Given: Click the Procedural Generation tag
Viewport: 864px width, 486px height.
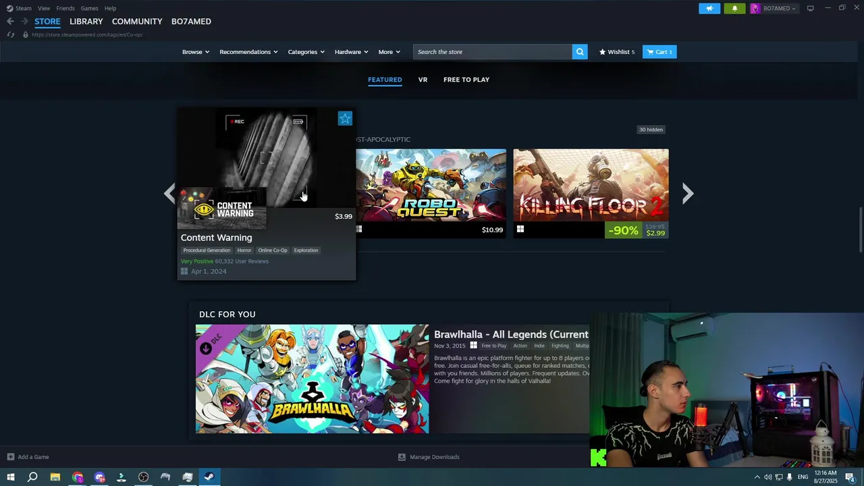Looking at the screenshot, I should click(207, 250).
